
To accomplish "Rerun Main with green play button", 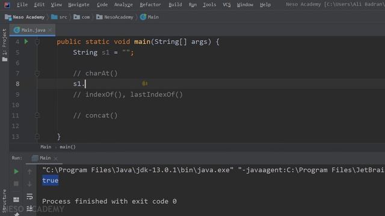I will pos(16,172).
